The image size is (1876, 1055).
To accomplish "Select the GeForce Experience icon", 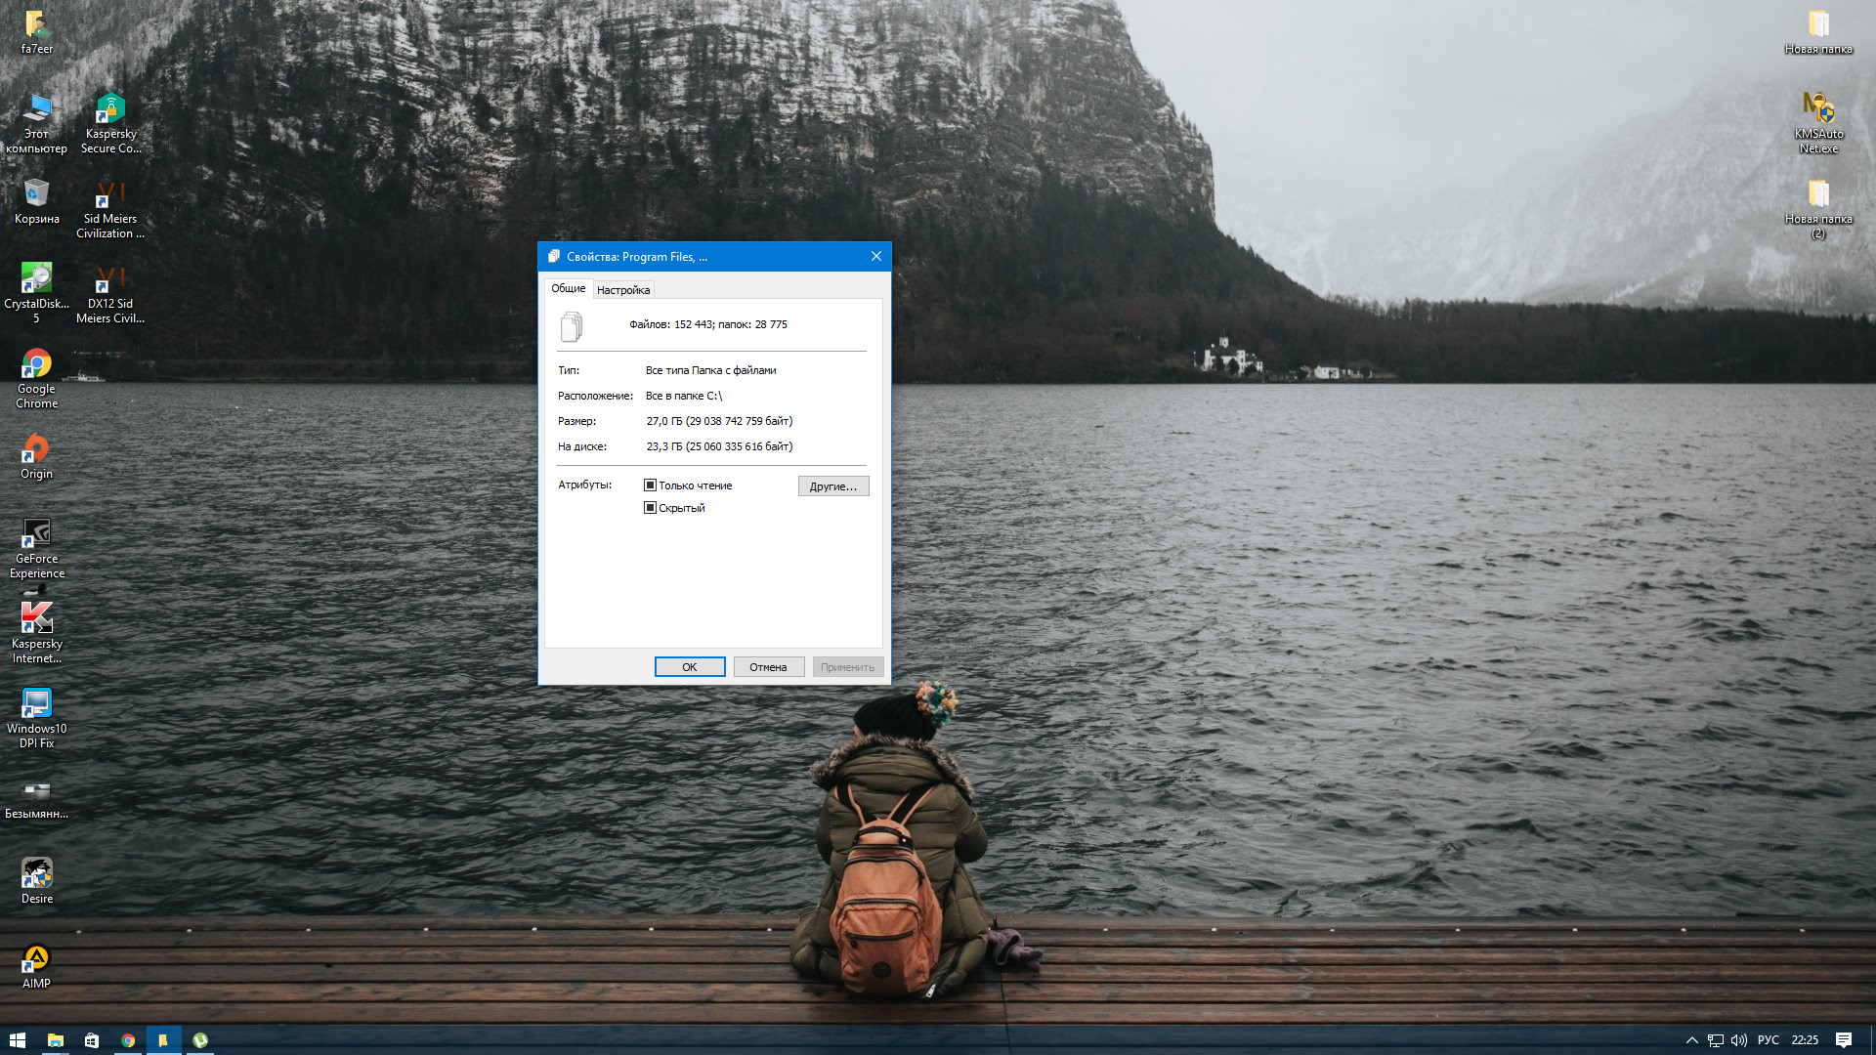I will pyautogui.click(x=37, y=535).
